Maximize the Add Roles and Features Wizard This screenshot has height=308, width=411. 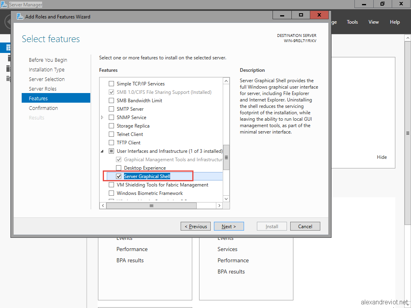[x=301, y=15]
